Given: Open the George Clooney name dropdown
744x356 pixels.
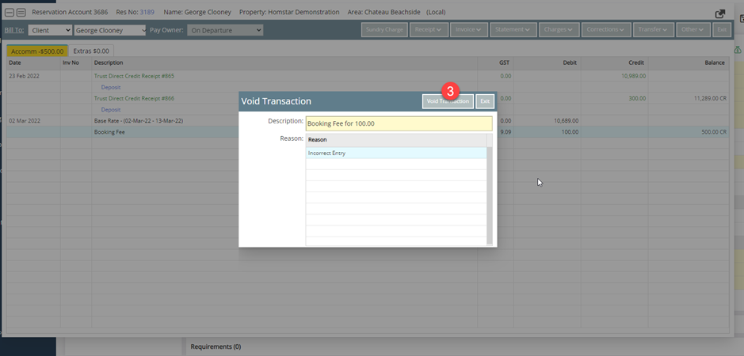Looking at the screenshot, I should (110, 30).
